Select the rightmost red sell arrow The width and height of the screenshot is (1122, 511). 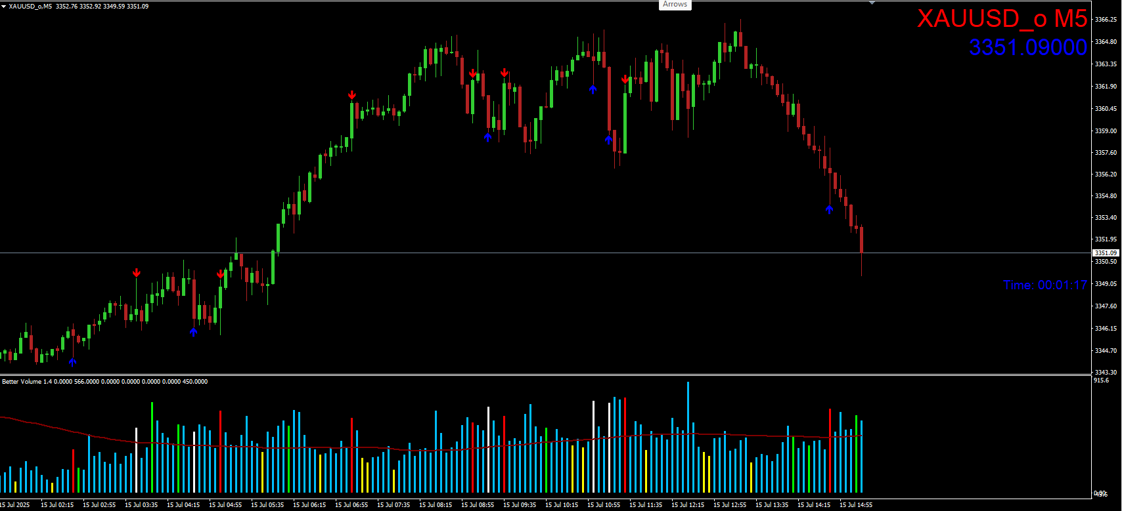point(625,79)
